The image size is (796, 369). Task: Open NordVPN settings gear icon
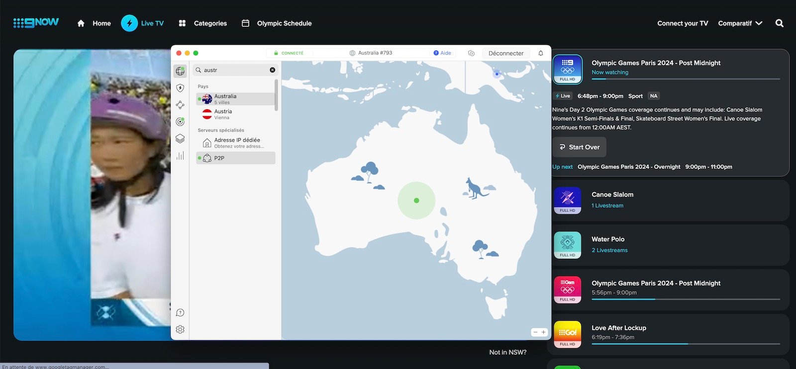pos(180,329)
